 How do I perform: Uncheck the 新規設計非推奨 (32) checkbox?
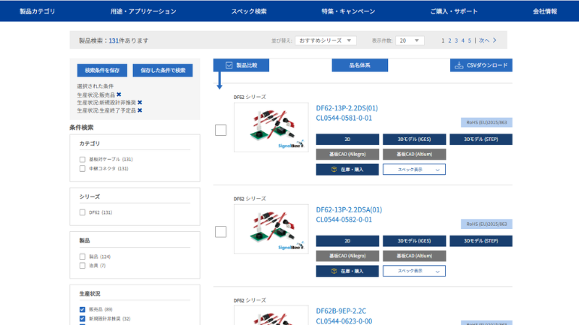coord(83,318)
